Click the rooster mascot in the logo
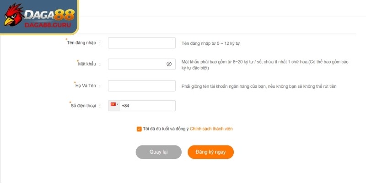 click(x=13, y=15)
